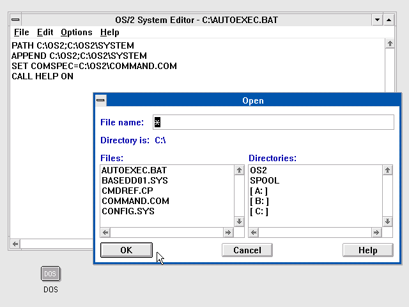Click the Open dialog title bar
The height and width of the screenshot is (307, 409).
pos(253,100)
